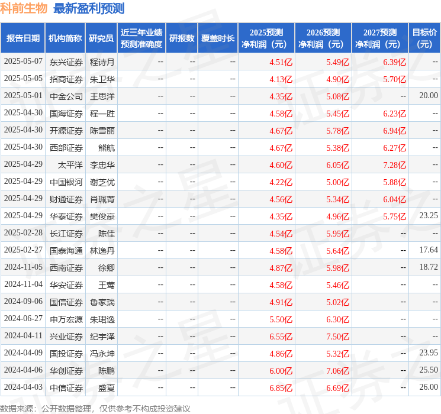Click the 数据来源 disclaimer footer text

coord(95,409)
